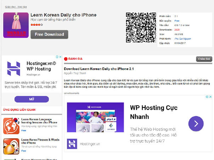Click the 01/04/2017 update date
The width and height of the screenshot is (214, 160).
180,43
